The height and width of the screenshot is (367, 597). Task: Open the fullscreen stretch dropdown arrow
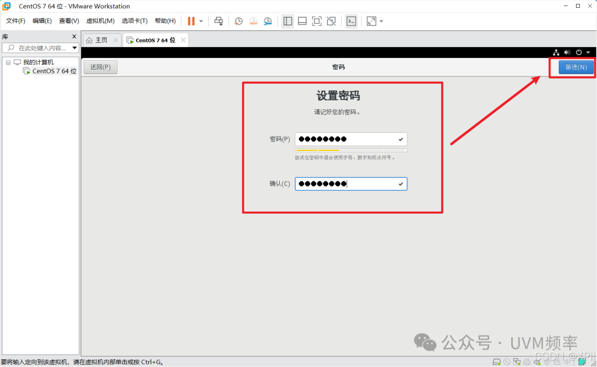click(381, 21)
